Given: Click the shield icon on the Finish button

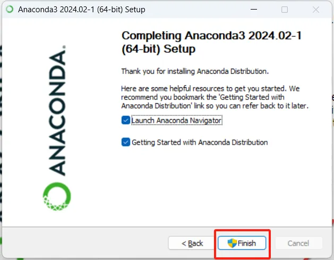Looking at the screenshot, I should coord(232,243).
